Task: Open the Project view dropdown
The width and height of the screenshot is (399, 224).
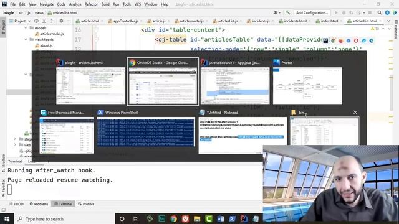Action: coord(20,21)
